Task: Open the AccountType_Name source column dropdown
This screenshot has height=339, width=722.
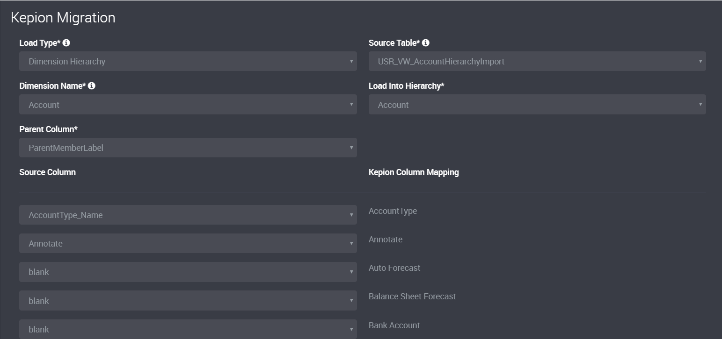Action: click(x=188, y=215)
